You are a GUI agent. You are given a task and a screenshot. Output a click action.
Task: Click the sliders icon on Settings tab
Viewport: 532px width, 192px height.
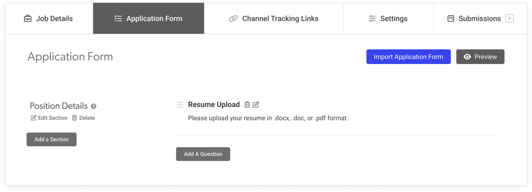pos(372,18)
